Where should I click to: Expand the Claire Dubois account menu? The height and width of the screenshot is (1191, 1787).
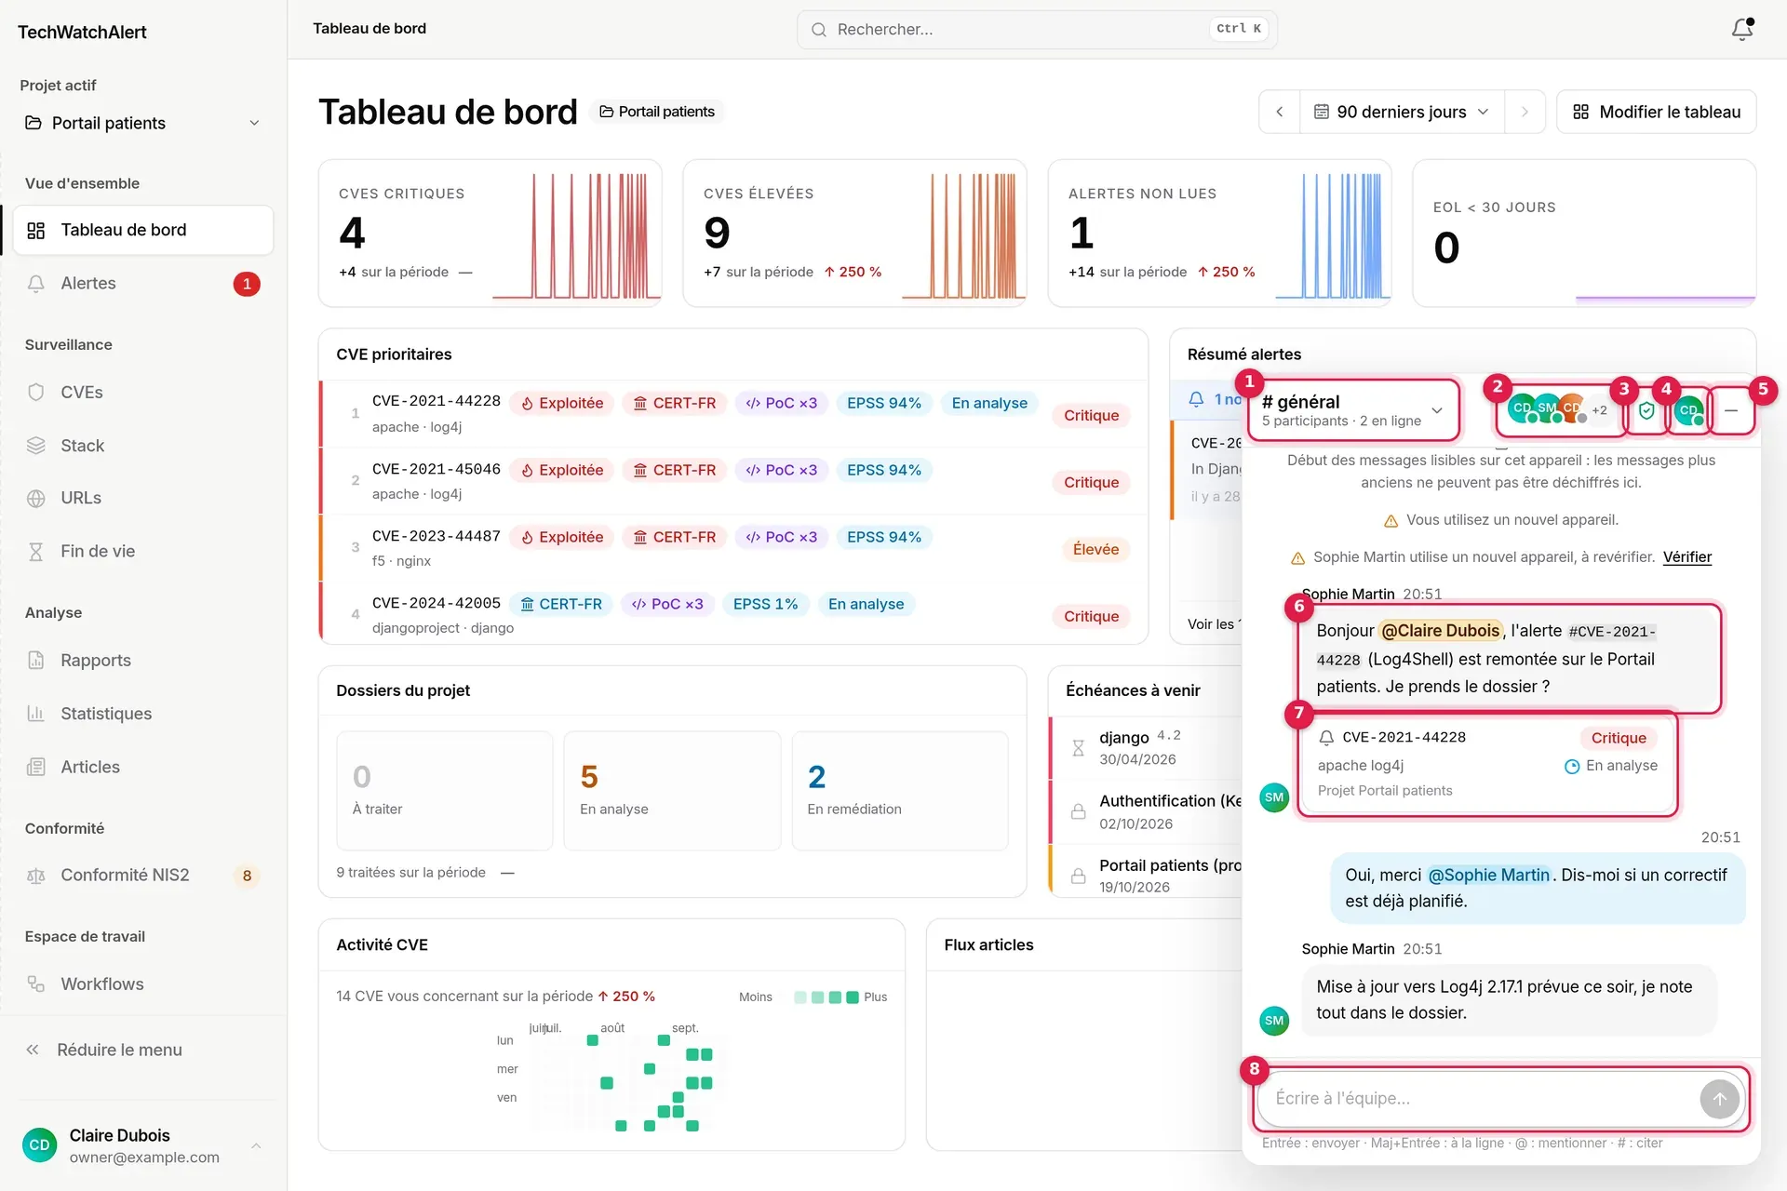click(143, 1145)
